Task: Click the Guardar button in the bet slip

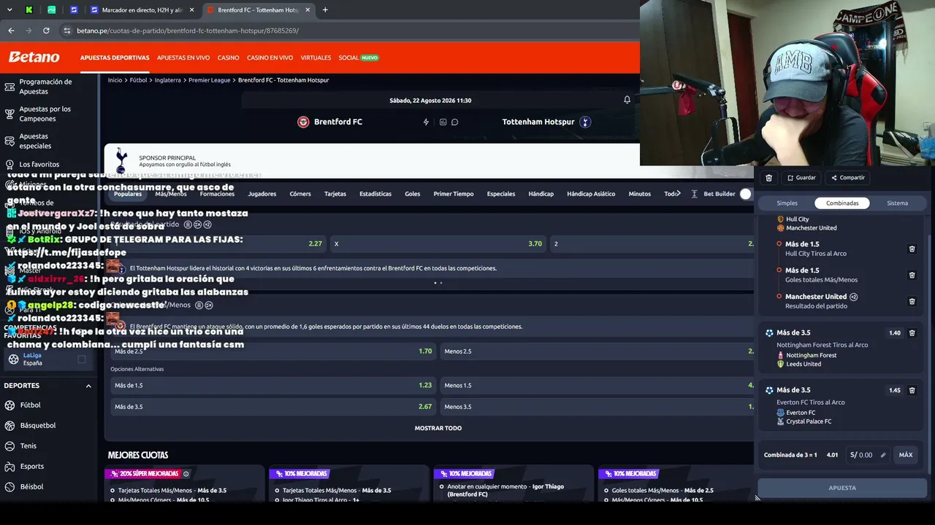Action: 801,178
